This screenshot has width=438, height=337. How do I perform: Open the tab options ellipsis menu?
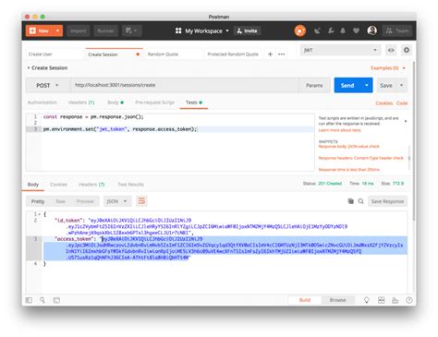pos(281,54)
